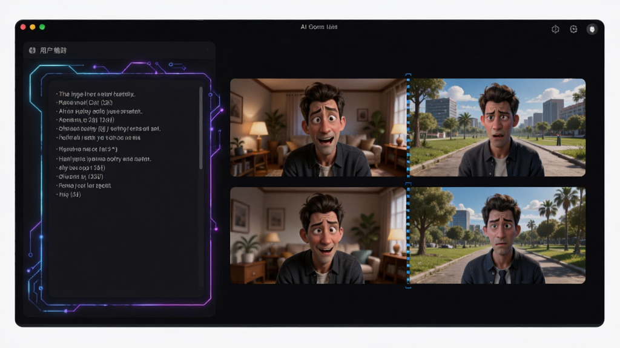The image size is (620, 348).
Task: Open the round profile avatar button
Action: 592,29
